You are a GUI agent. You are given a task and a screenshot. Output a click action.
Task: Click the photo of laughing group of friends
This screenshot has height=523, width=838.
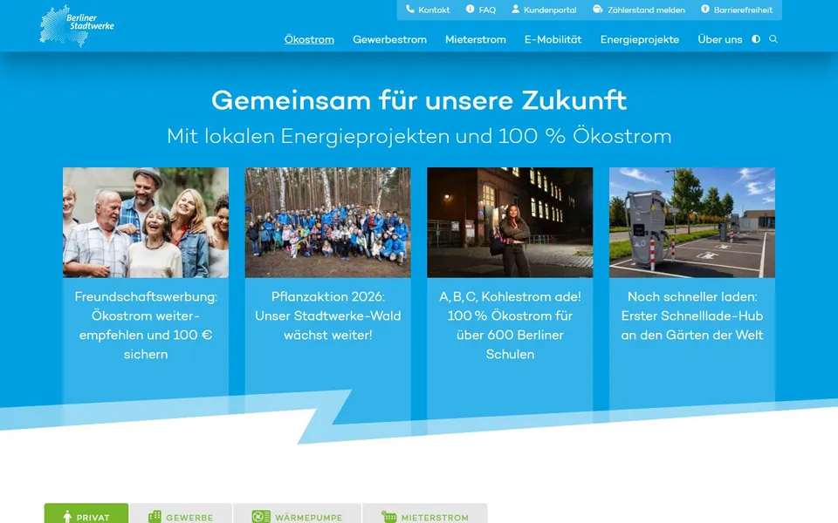pos(146,222)
